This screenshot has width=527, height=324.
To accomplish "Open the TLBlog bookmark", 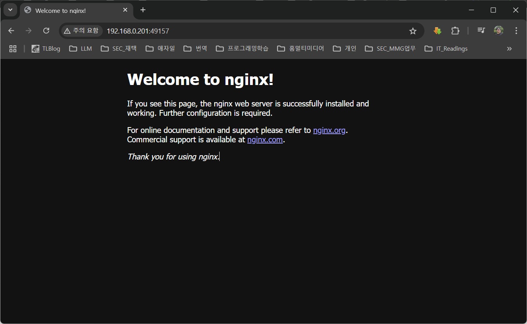I will click(x=46, y=49).
